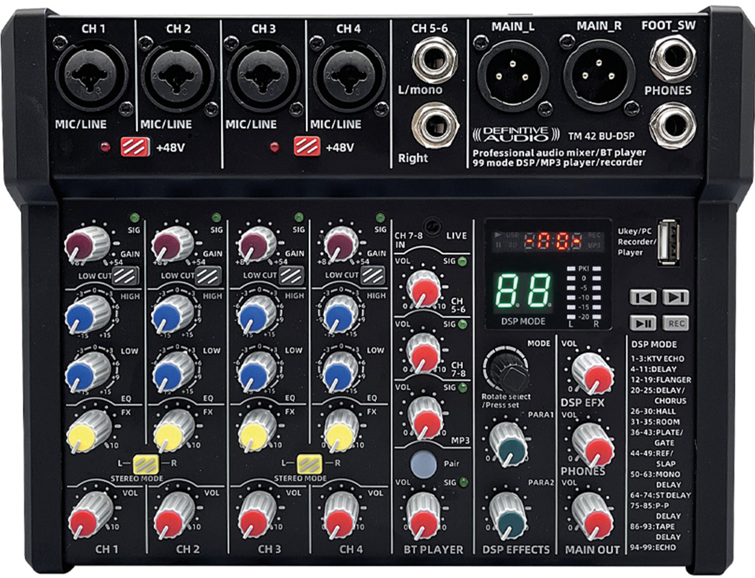Click the MAIN OUT volume knob
The image size is (755, 578).
tap(593, 517)
